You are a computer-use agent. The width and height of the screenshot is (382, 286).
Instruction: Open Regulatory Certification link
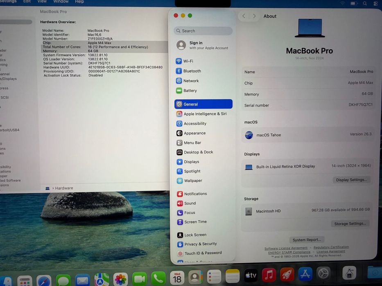click(x=331, y=247)
